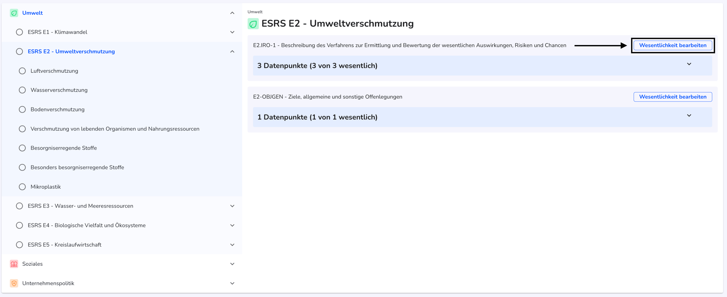
Task: Select the ESRS E4 status circle
Action: pos(19,225)
